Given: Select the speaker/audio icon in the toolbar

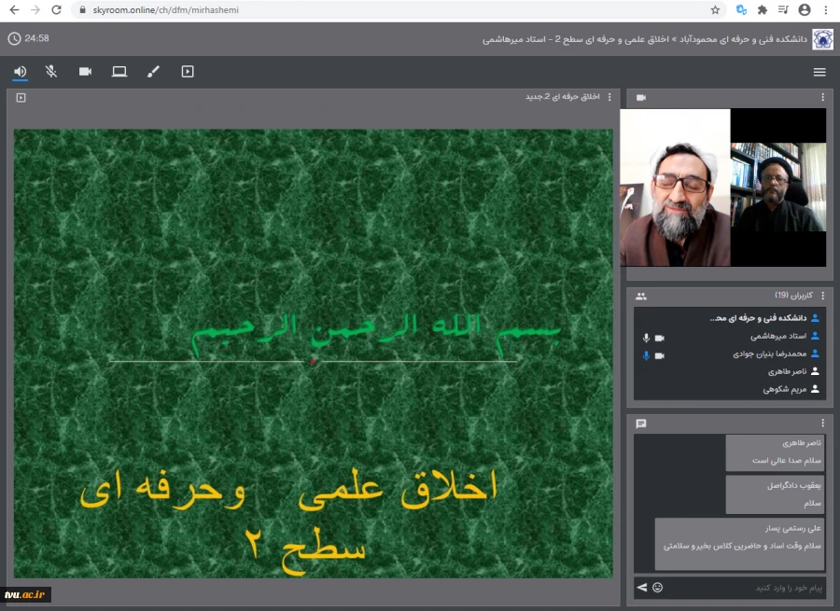Looking at the screenshot, I should point(20,71).
